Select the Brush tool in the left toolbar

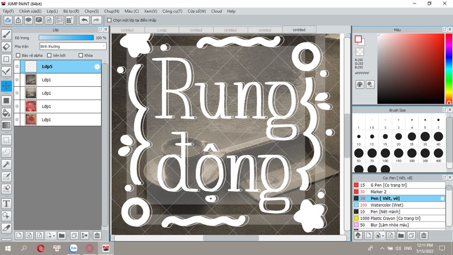pyautogui.click(x=6, y=35)
